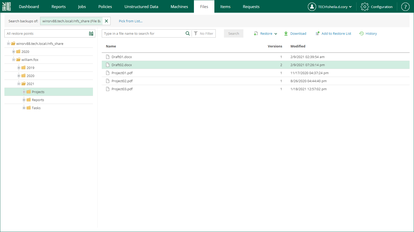This screenshot has width=414, height=232.
Task: Click the magnifier icon in file search
Action: point(187,33)
